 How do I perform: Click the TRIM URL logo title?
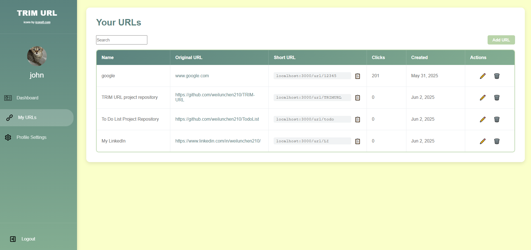[x=37, y=13]
